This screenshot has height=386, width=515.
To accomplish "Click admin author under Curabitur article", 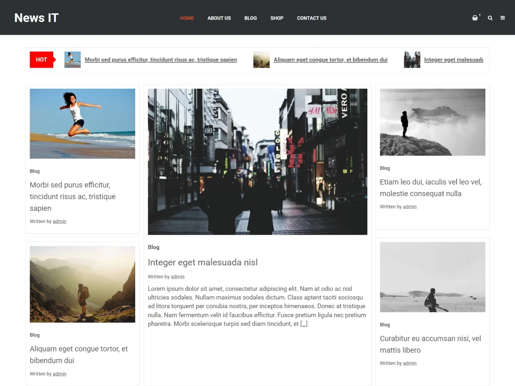I will coord(409,363).
